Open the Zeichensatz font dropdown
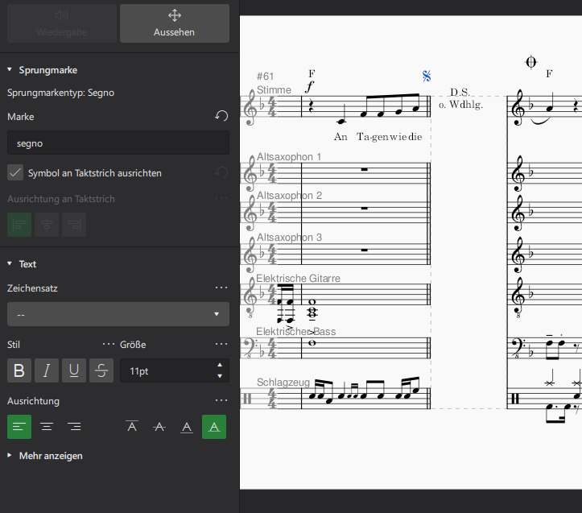This screenshot has width=582, height=513. coord(118,314)
